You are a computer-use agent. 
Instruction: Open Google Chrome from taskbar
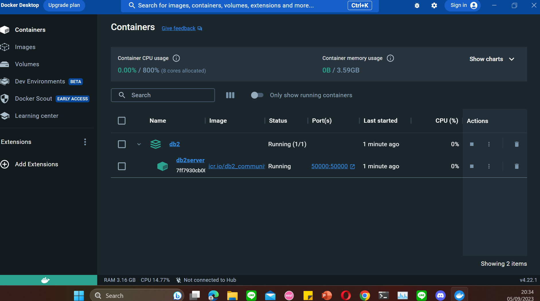(x=365, y=295)
